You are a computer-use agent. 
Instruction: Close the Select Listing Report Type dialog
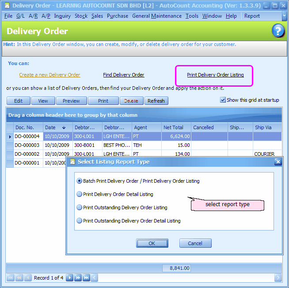pyautogui.click(x=278, y=162)
